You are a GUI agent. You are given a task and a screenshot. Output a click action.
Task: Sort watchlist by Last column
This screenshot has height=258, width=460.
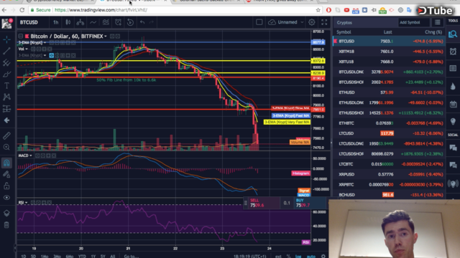pos(387,32)
